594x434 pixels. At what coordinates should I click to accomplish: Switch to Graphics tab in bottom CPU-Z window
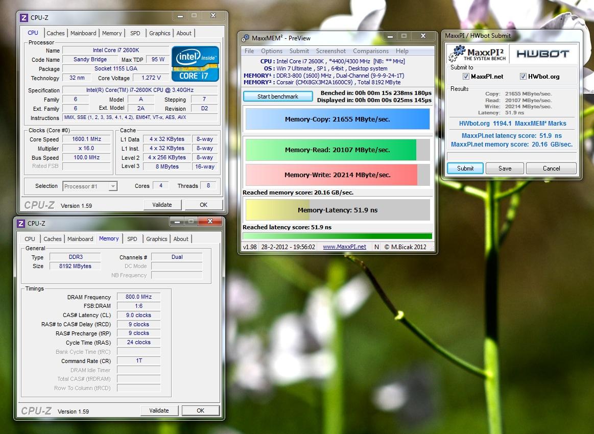pyautogui.click(x=156, y=239)
